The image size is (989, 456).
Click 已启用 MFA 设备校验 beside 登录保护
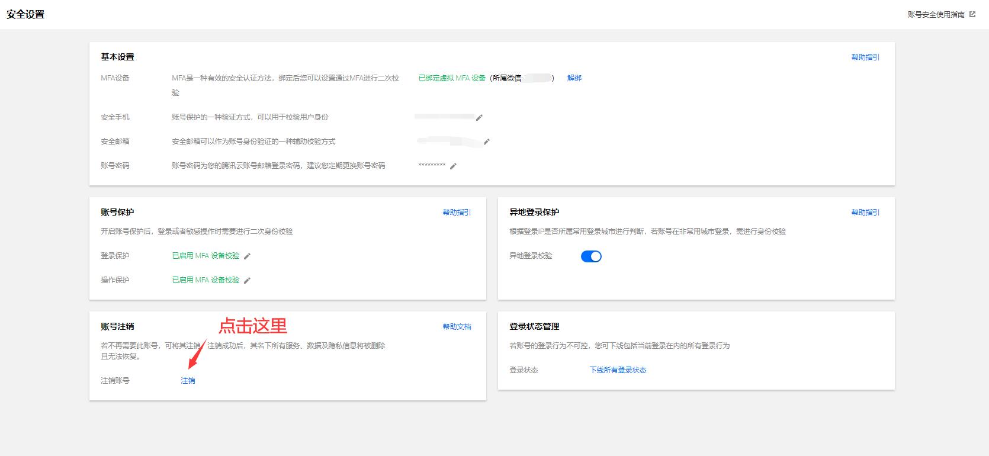pyautogui.click(x=205, y=255)
